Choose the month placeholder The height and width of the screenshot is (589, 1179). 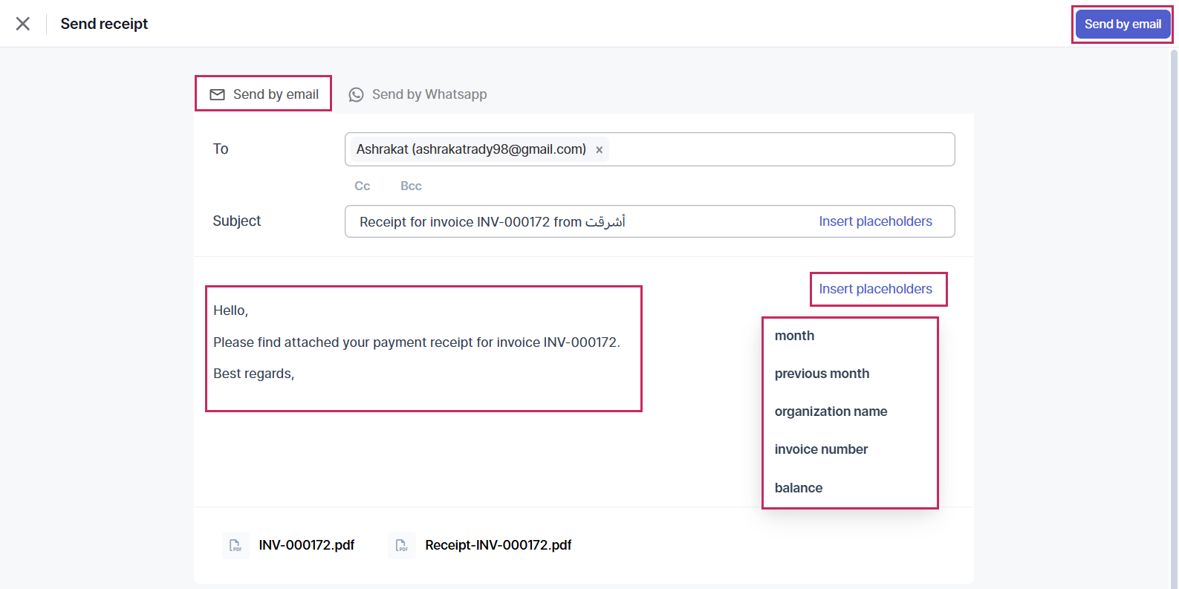794,336
